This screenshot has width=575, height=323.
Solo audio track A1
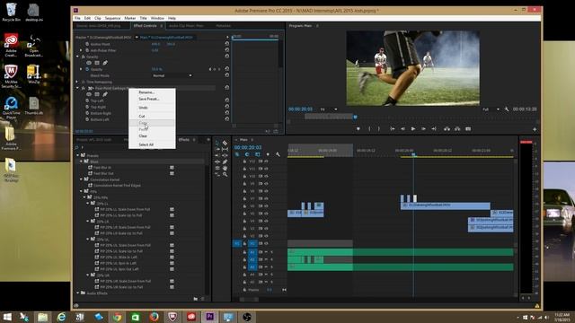(x=271, y=252)
